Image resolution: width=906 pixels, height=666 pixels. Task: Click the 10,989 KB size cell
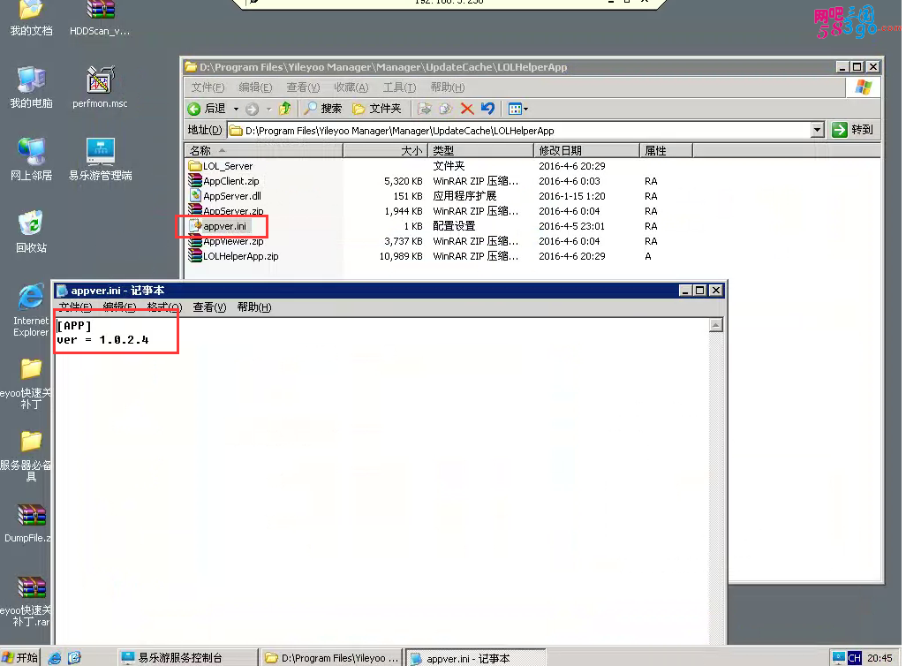point(401,257)
